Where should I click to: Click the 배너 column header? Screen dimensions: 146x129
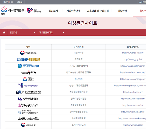point(28,47)
